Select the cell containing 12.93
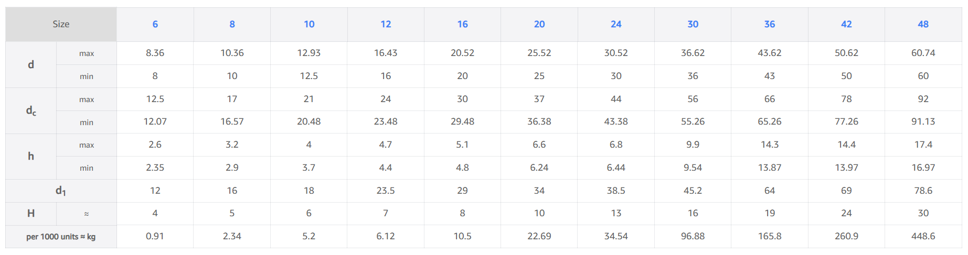 [x=309, y=53]
